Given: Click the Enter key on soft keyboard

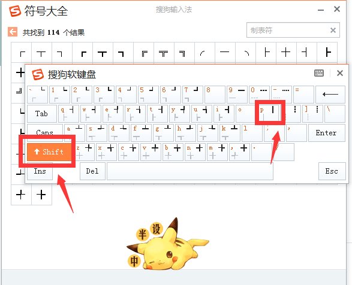Looking at the screenshot, I should 326,133.
